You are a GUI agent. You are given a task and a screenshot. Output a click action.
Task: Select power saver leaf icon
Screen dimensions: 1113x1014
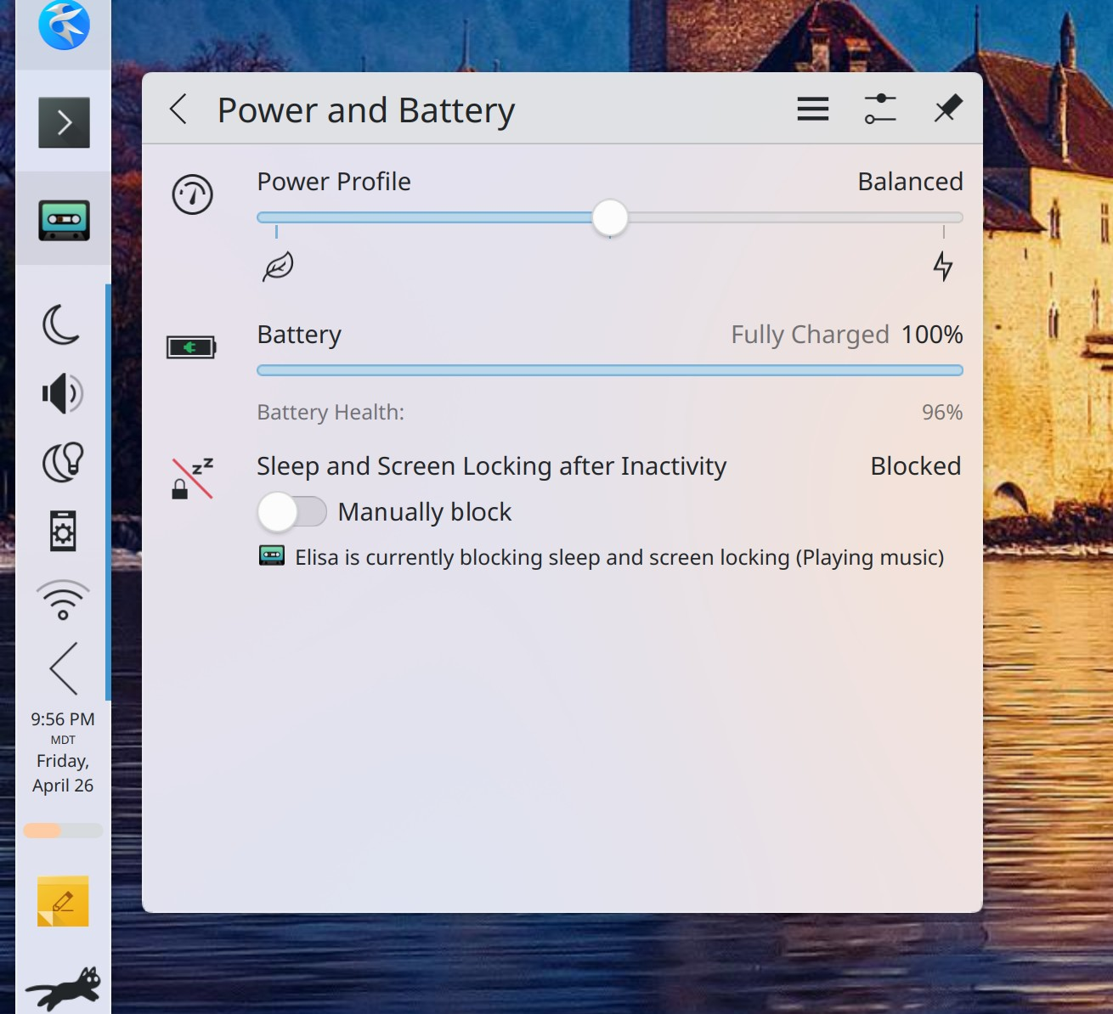[278, 267]
